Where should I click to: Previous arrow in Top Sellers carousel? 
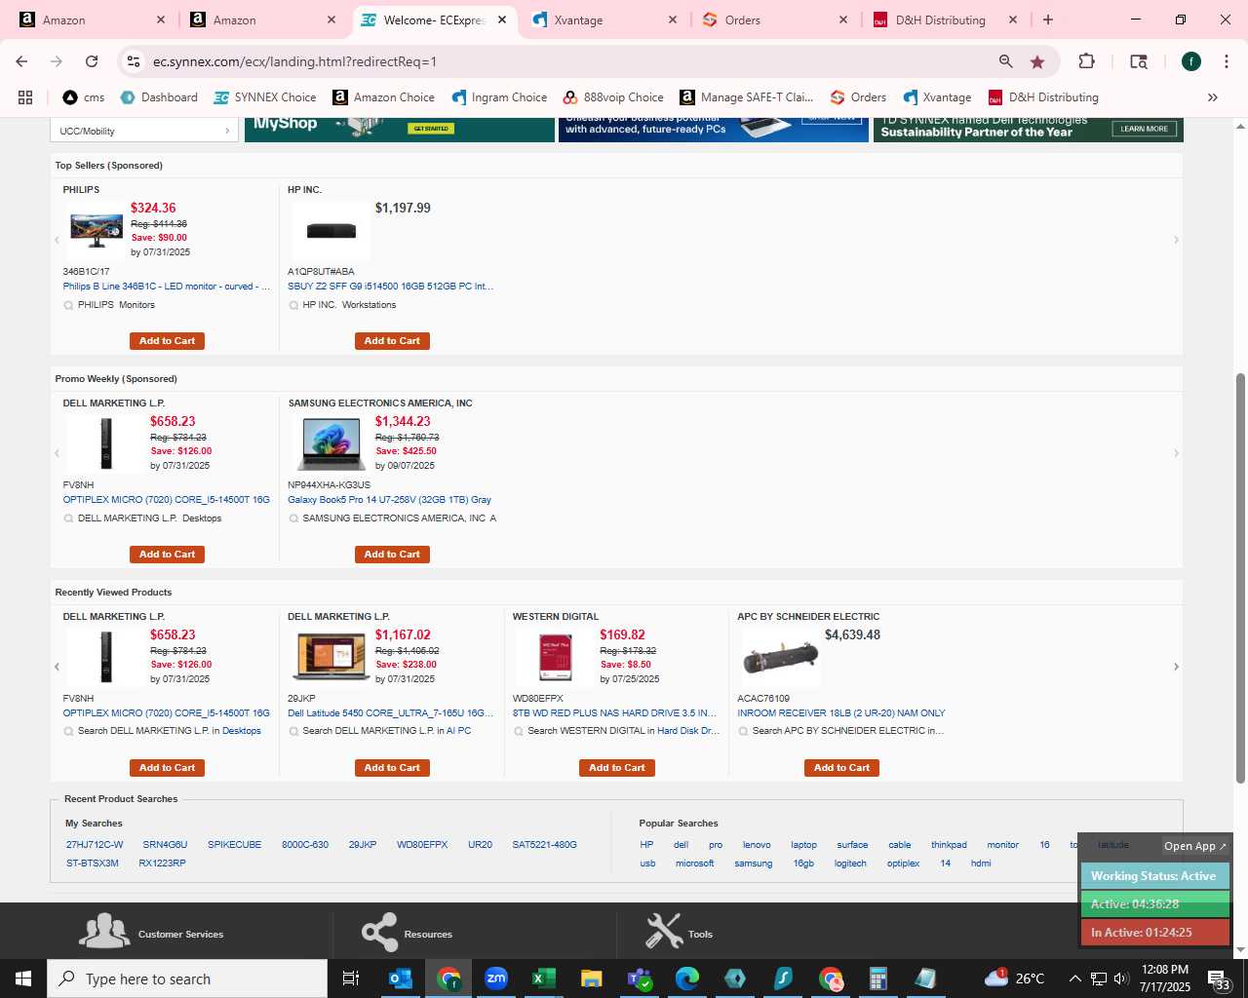(x=57, y=240)
